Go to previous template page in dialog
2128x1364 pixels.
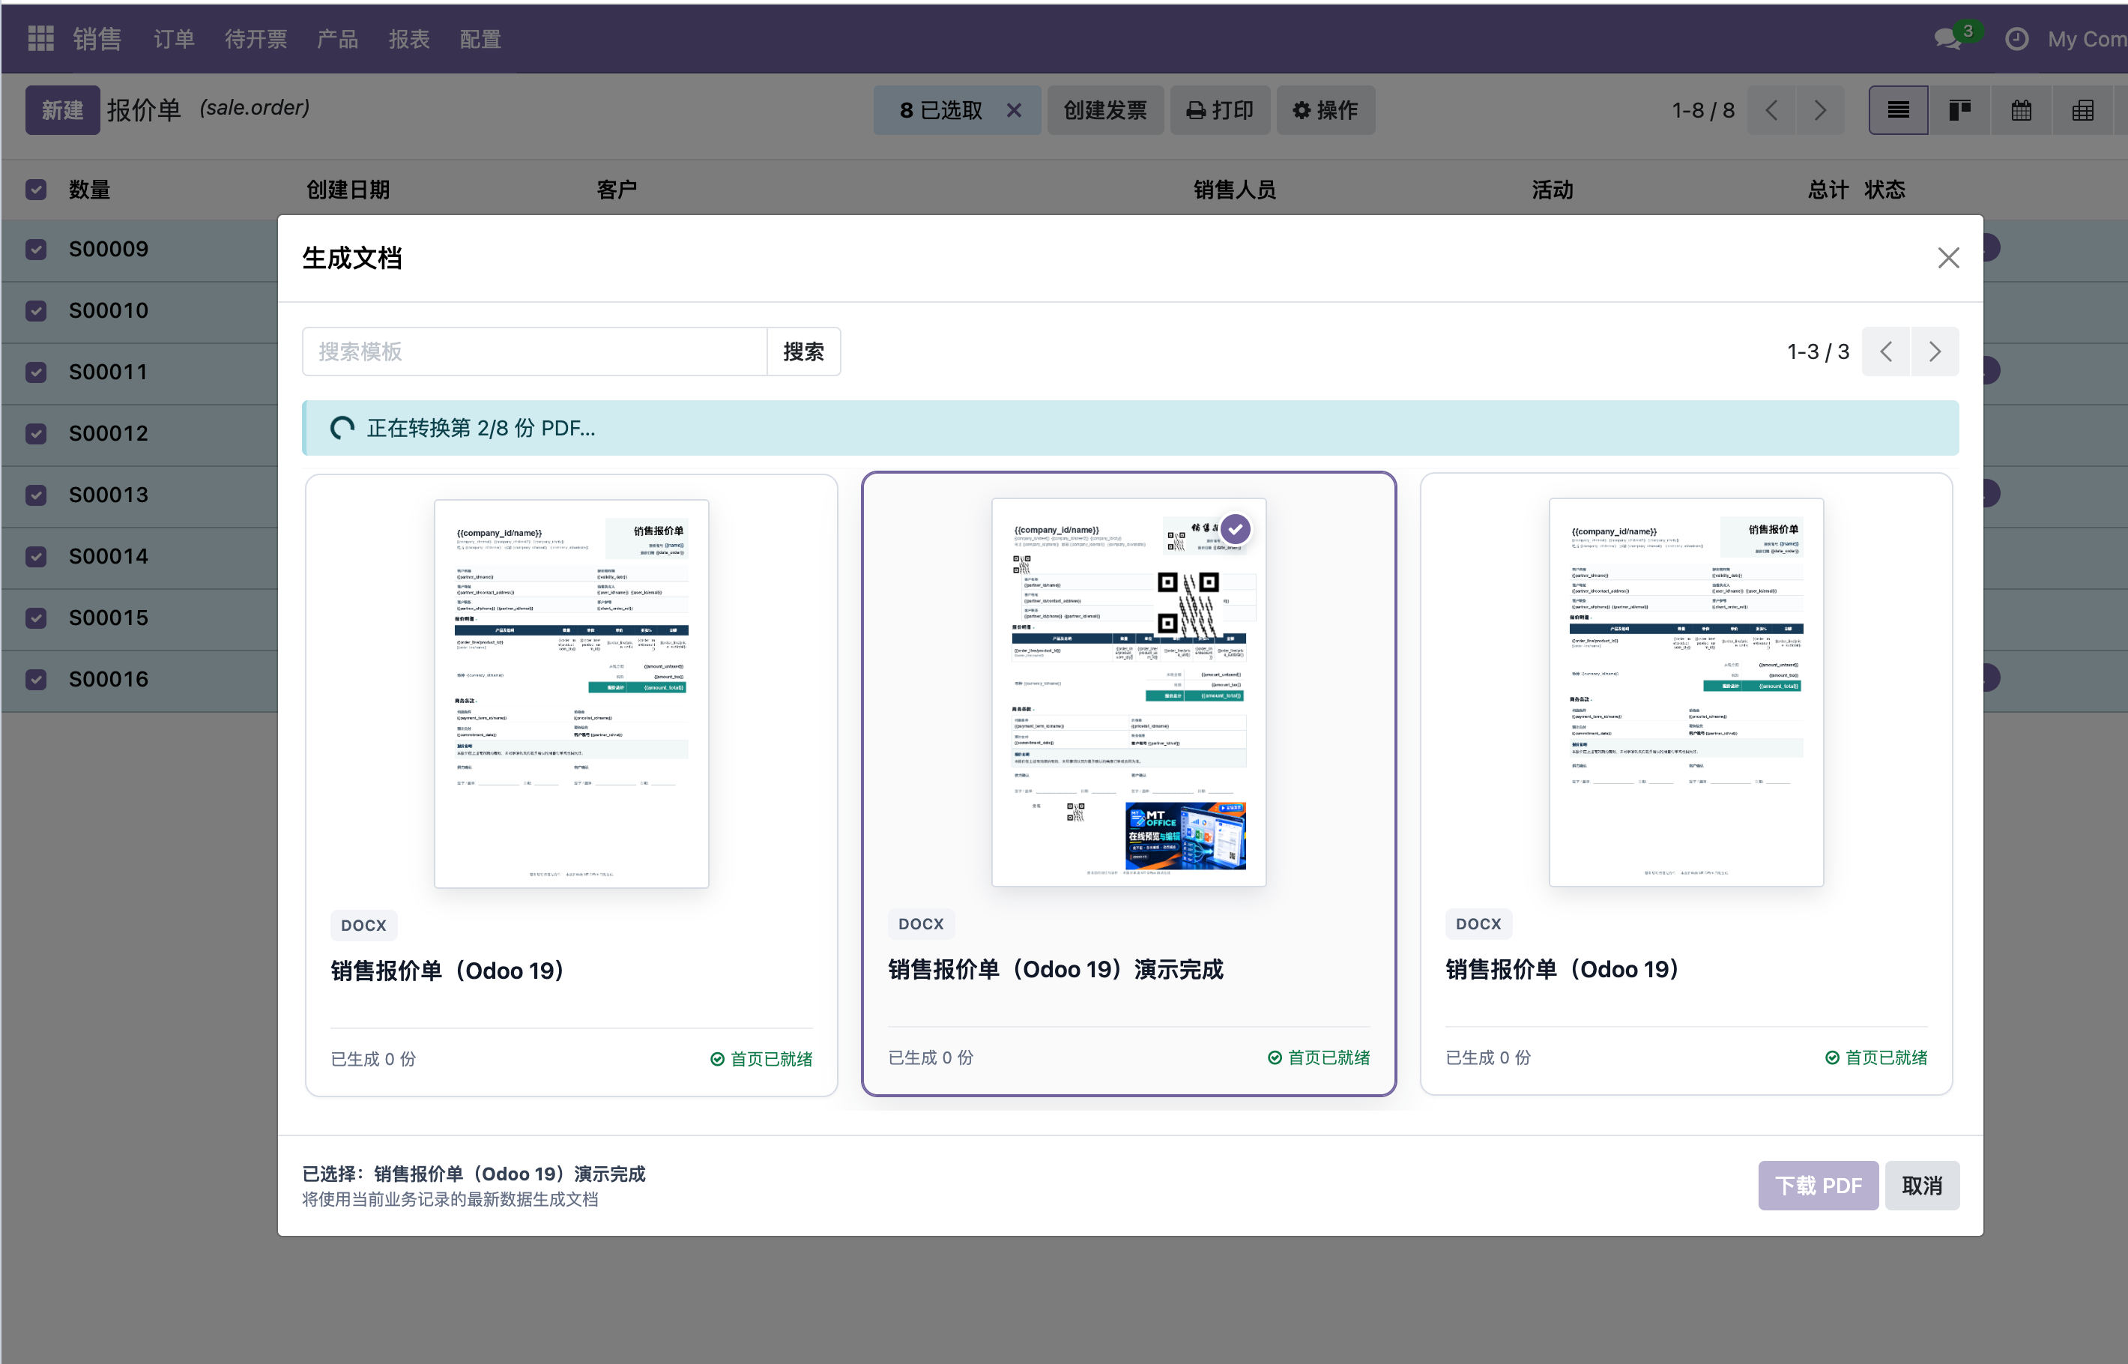pyautogui.click(x=1886, y=351)
